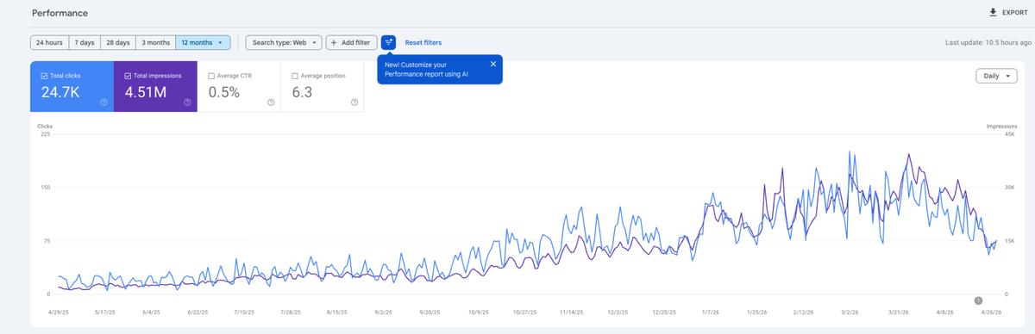
Task: Open the Search type: Web dropdown
Action: tap(284, 42)
